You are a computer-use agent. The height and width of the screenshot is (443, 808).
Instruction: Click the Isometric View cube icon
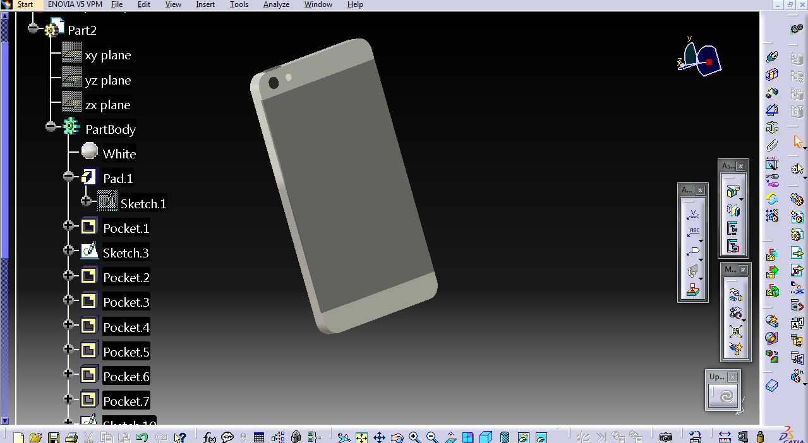click(x=486, y=437)
